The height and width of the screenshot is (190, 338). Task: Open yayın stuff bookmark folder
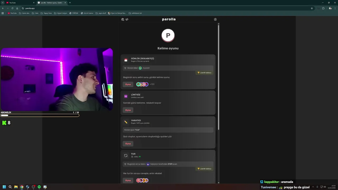coord(101,13)
